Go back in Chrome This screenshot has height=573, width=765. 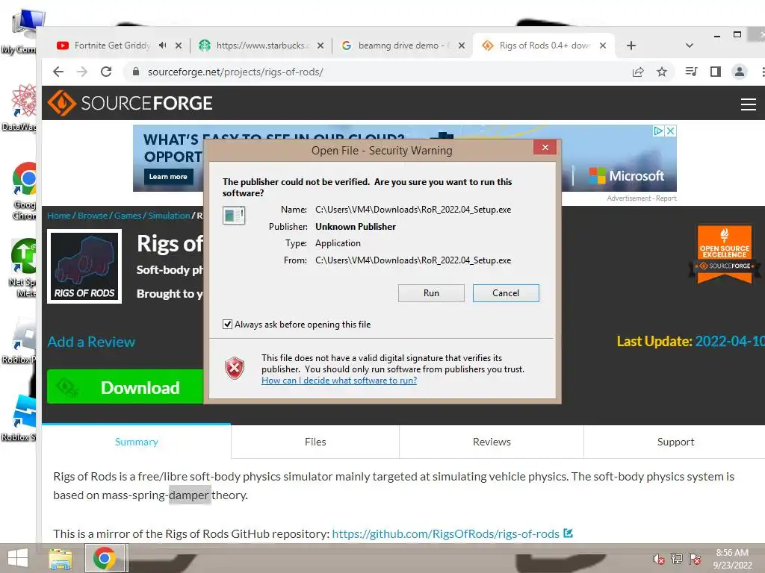tap(58, 72)
